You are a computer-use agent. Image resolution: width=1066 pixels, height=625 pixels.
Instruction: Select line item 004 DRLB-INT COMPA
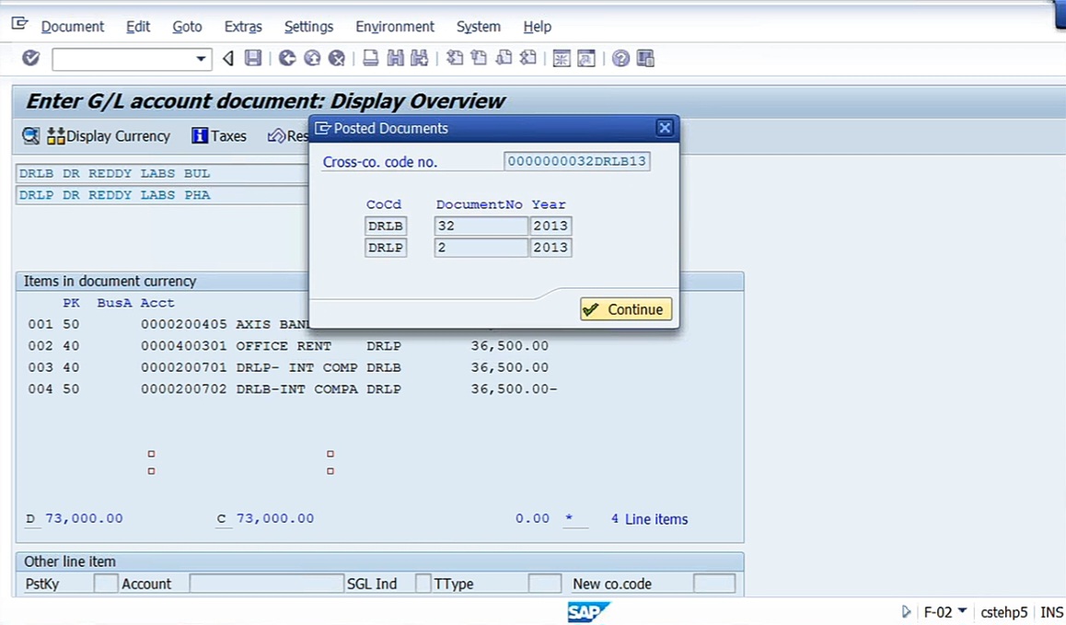coord(293,389)
